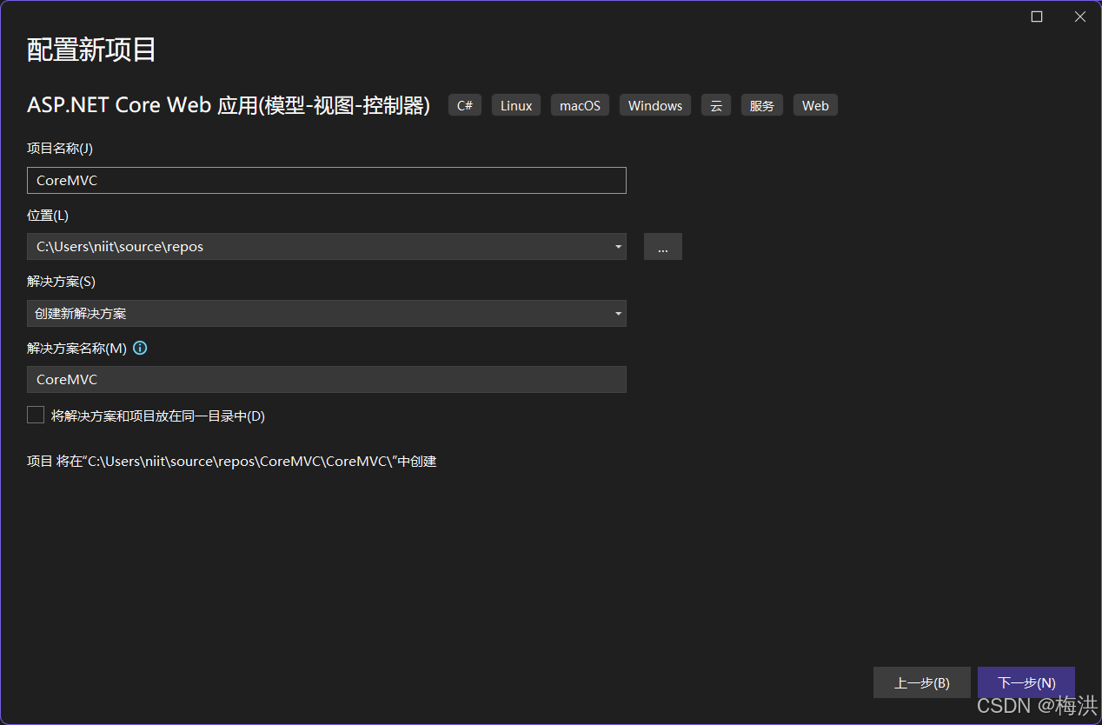Focus the solution name field containing CoreMVC
This screenshot has width=1102, height=725.
(x=327, y=379)
